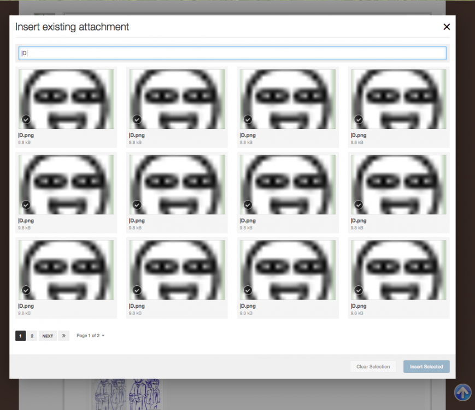This screenshot has width=475, height=410.
Task: Click the NEXT pagination button
Action: (x=48, y=336)
